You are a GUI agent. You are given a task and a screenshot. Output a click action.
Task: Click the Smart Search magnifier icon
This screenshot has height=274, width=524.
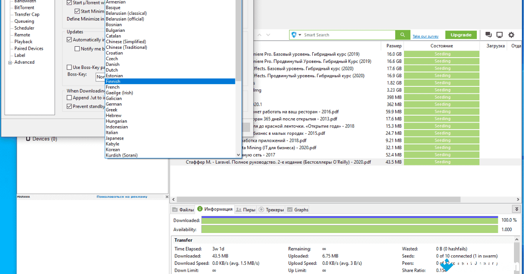(402, 34)
